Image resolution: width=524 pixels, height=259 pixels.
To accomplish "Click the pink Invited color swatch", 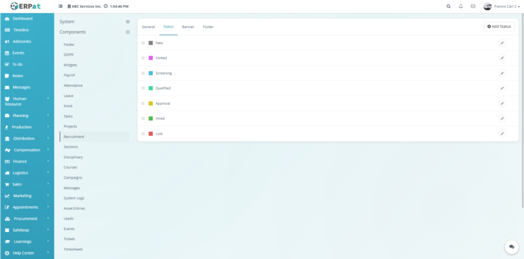I will coord(150,58).
